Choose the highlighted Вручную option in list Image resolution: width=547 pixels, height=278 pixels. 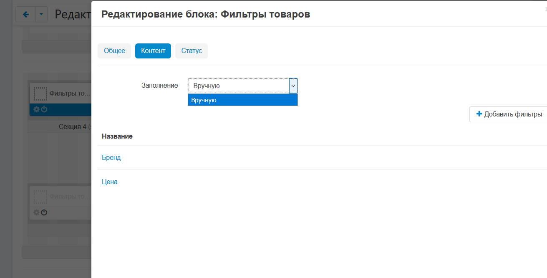242,100
